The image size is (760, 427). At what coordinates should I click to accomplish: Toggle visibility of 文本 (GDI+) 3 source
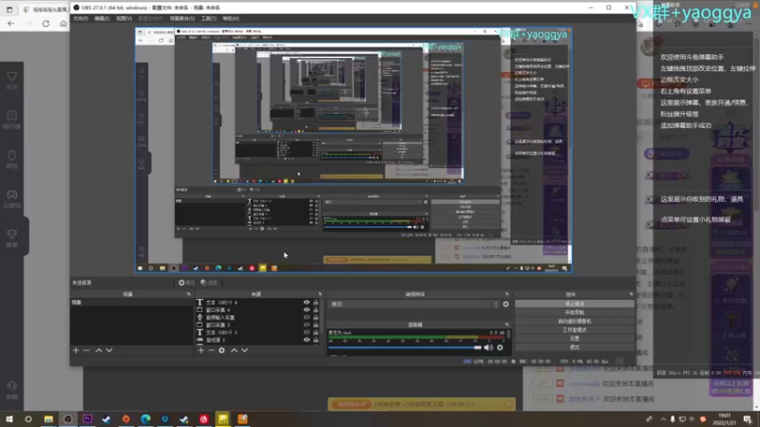pyautogui.click(x=306, y=332)
